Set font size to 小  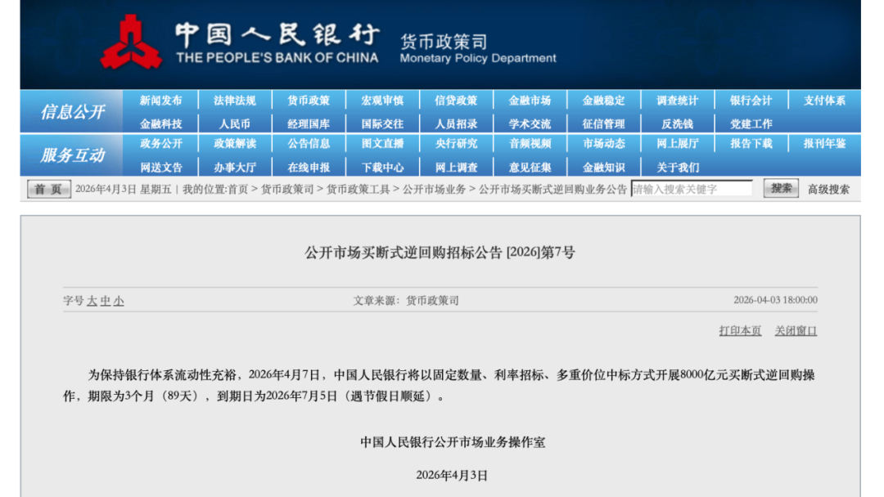pos(119,301)
